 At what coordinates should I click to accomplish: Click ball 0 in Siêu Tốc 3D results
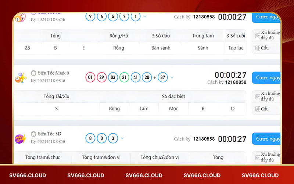click(x=102, y=138)
